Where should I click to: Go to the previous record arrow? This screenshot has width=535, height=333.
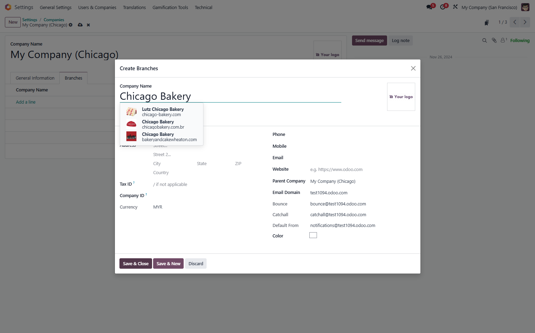[x=515, y=22]
